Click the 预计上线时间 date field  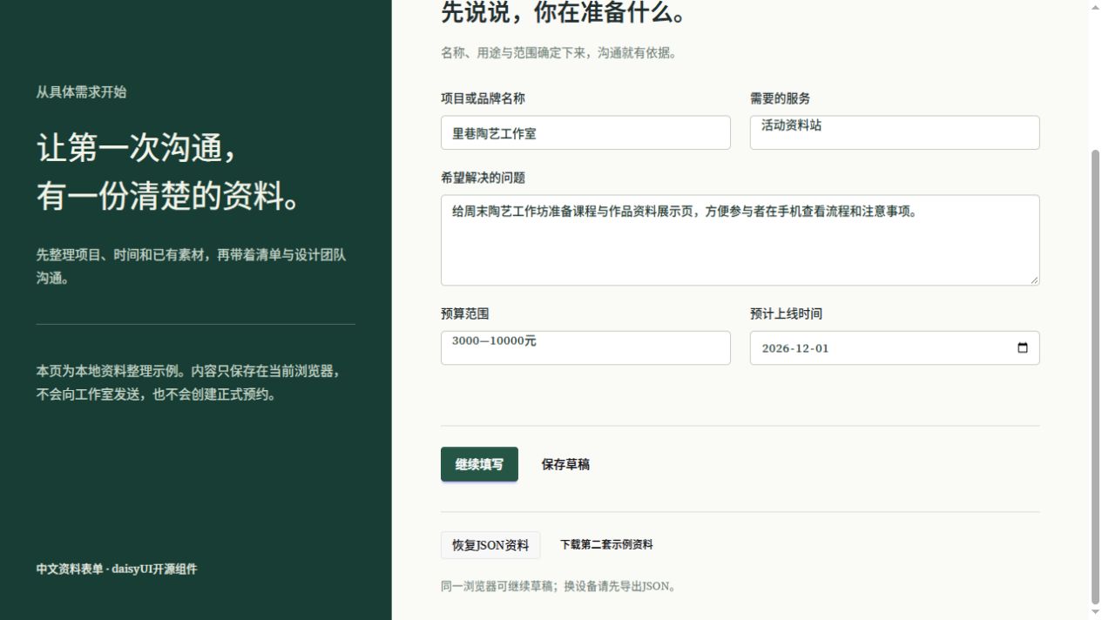[x=895, y=347]
